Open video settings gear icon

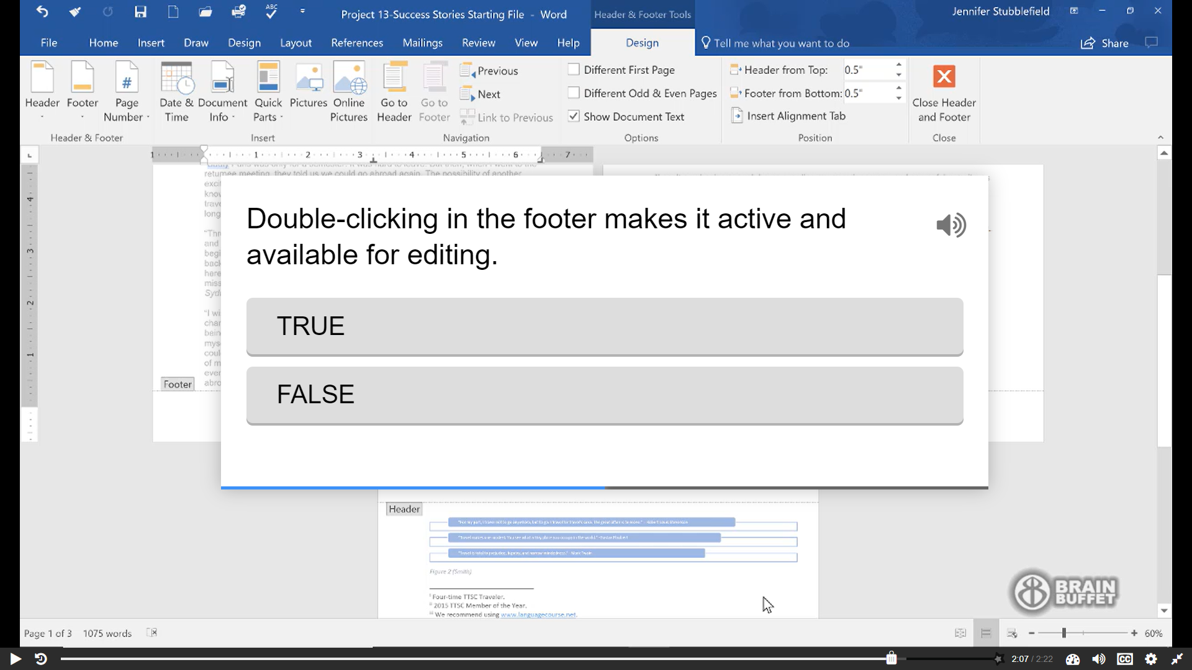[x=1151, y=659]
